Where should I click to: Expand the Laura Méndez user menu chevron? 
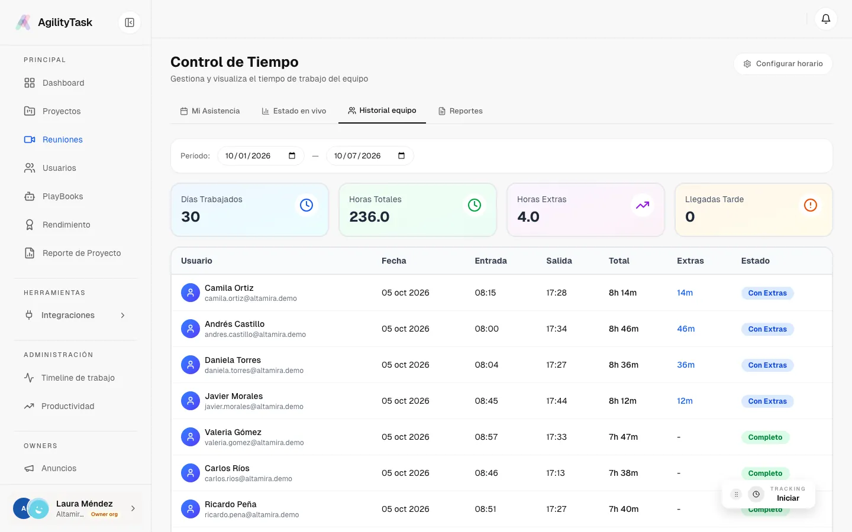133,508
